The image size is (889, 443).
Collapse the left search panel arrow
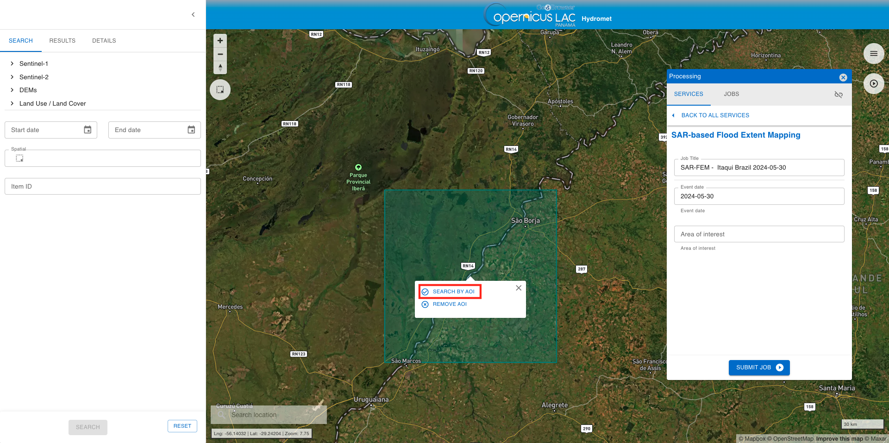tap(193, 15)
